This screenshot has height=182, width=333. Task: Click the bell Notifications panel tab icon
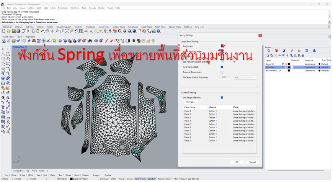314,51
